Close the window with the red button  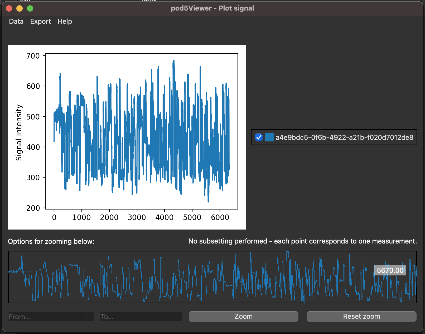pyautogui.click(x=9, y=8)
